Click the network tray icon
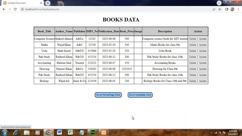The image size is (242, 136). [216, 133]
